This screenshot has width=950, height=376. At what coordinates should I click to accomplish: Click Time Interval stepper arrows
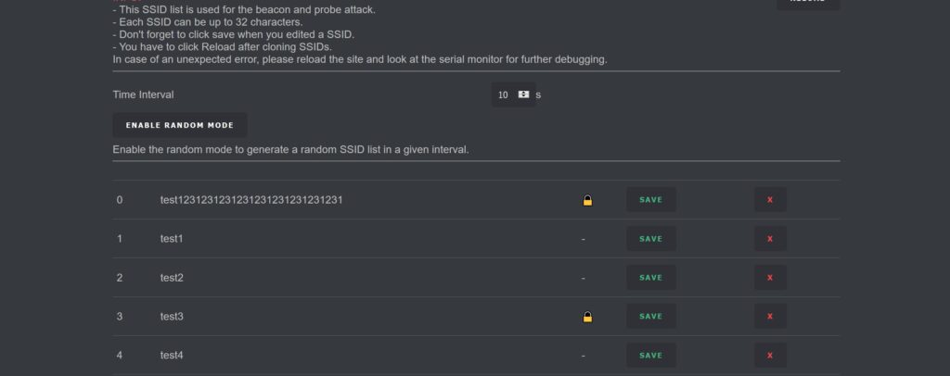coord(524,94)
